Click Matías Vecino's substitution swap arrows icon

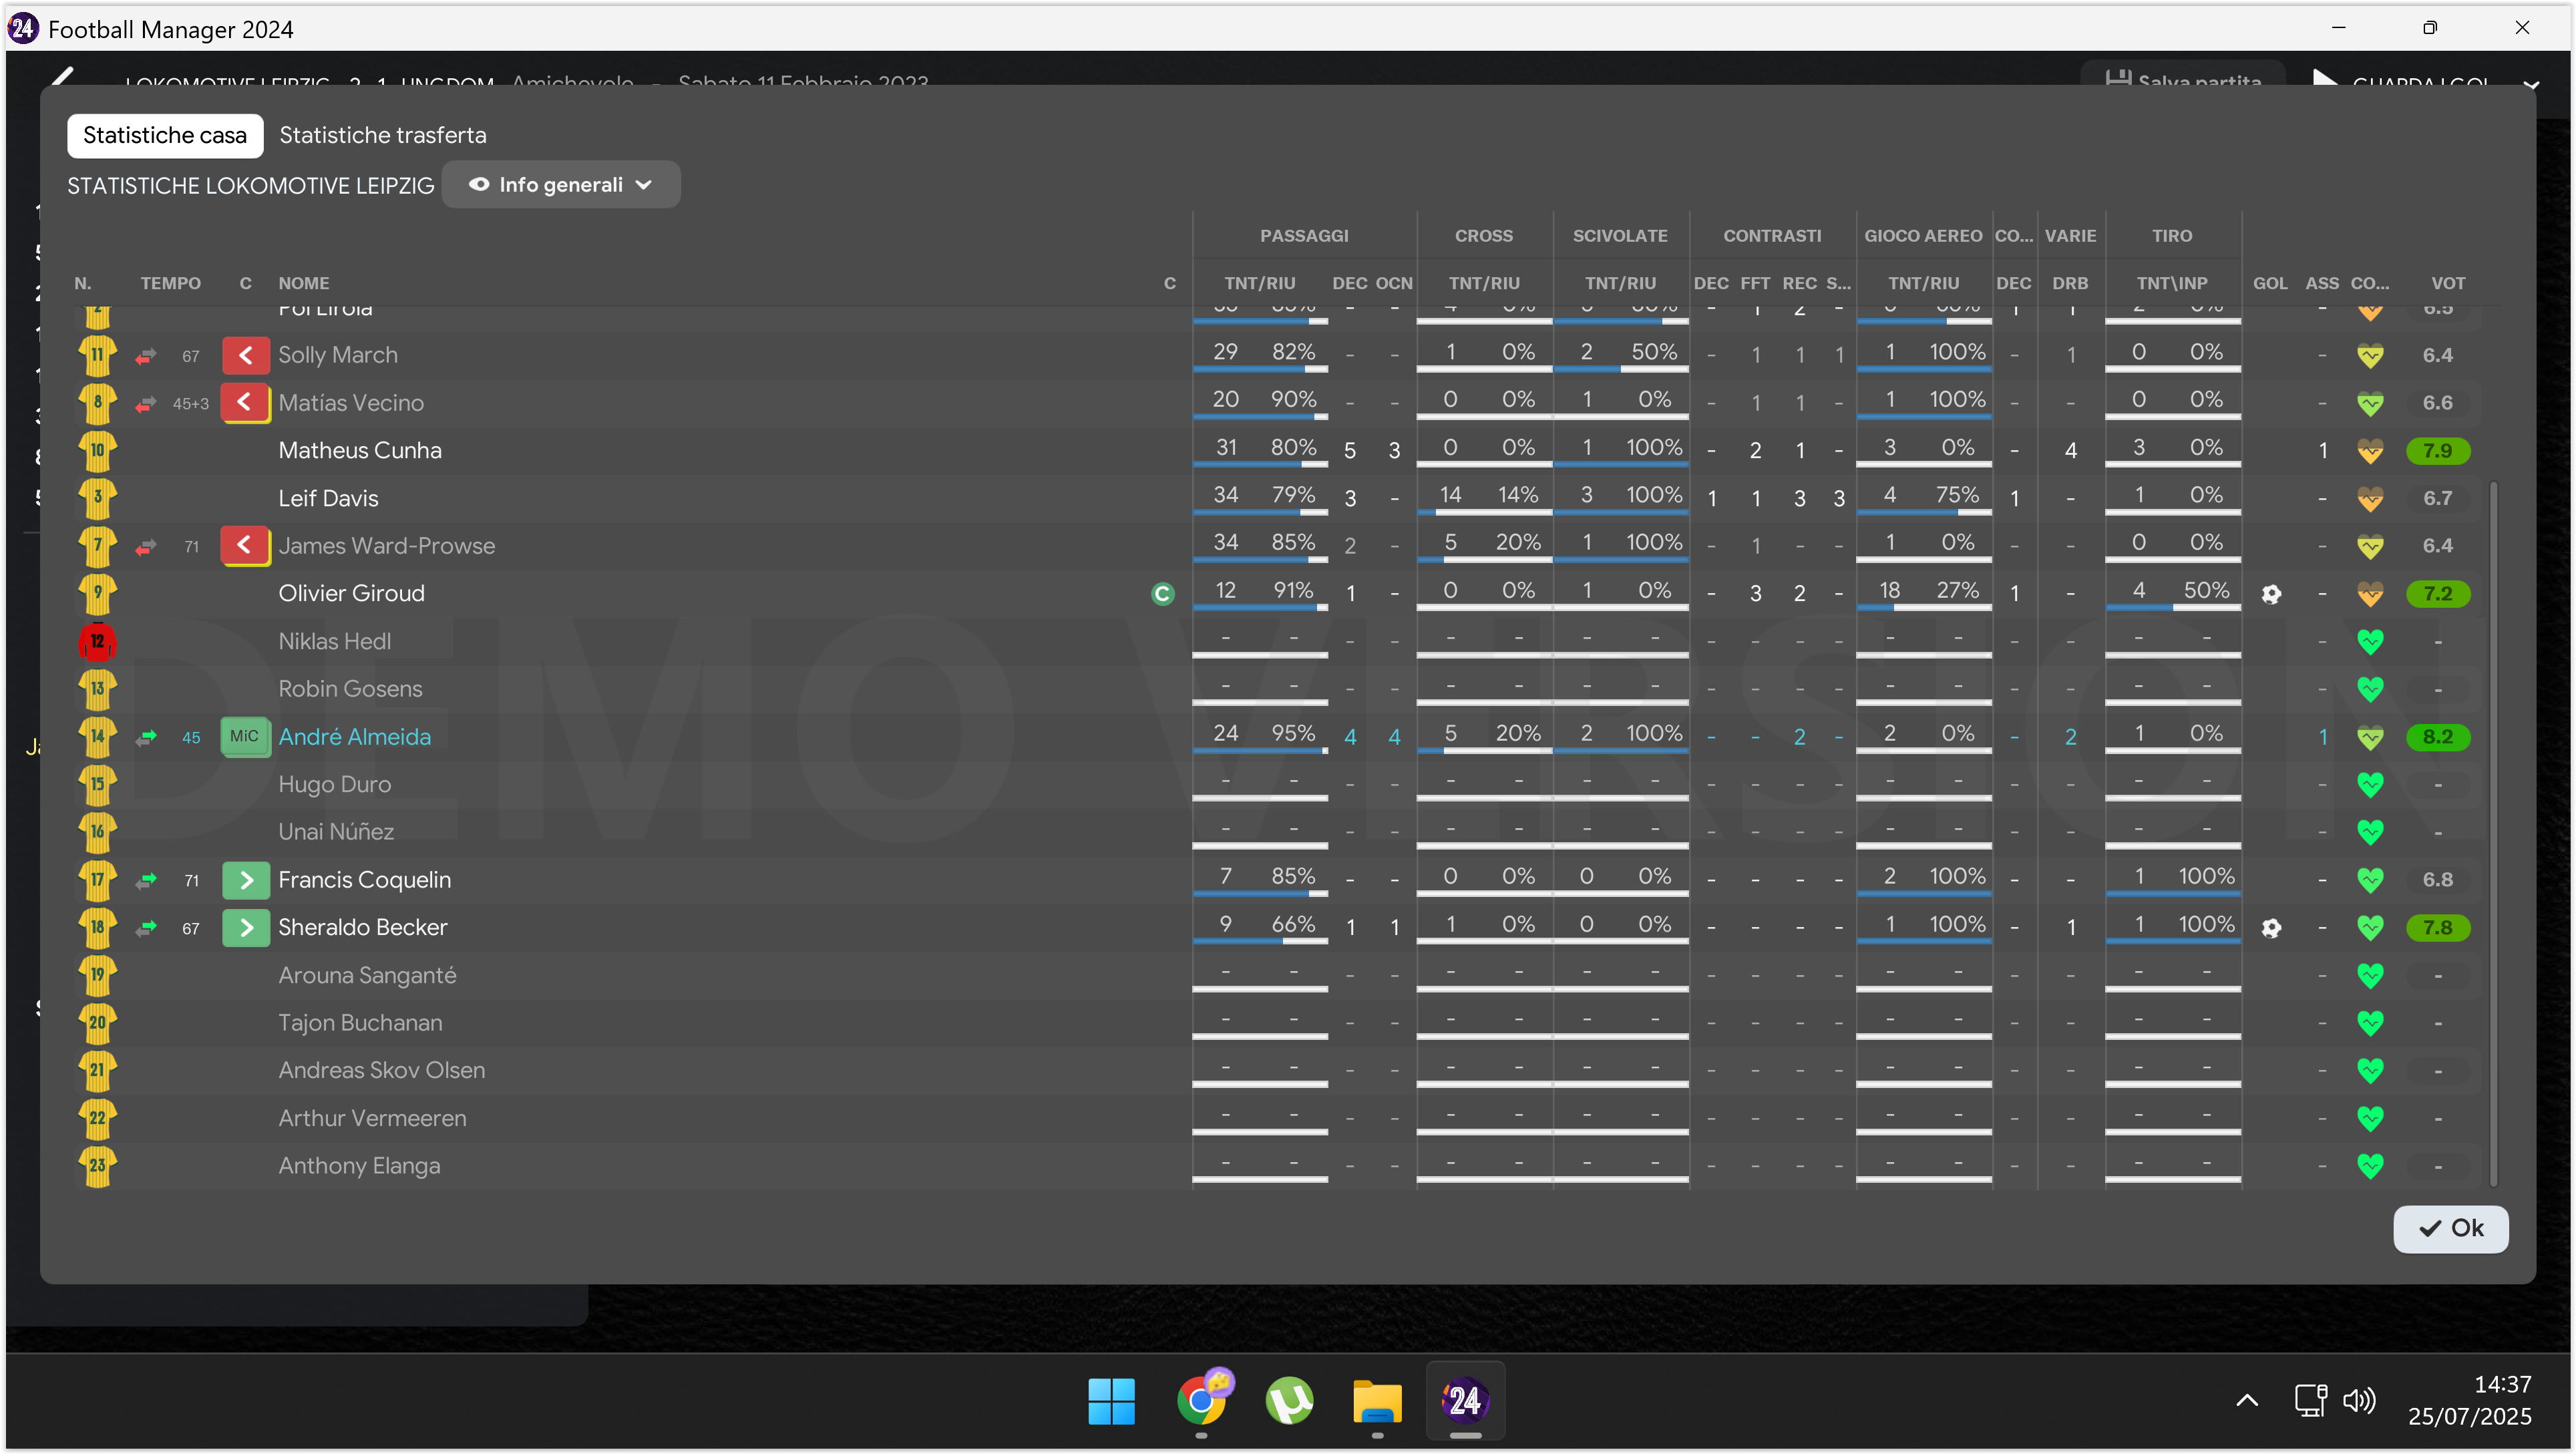pyautogui.click(x=146, y=404)
